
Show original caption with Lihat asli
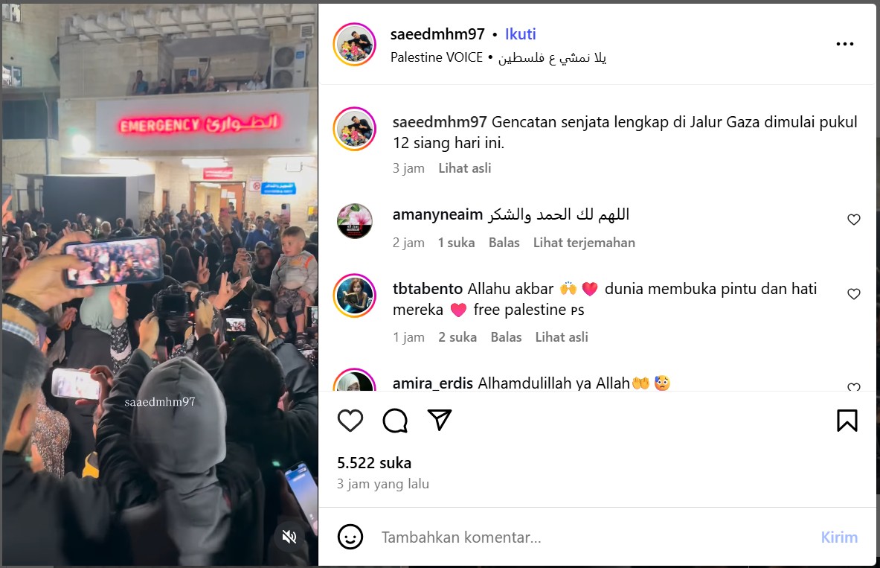click(465, 168)
